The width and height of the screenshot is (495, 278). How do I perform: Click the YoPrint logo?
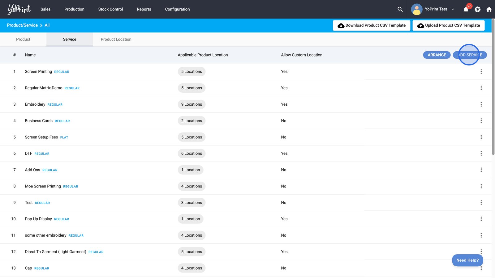(19, 9)
